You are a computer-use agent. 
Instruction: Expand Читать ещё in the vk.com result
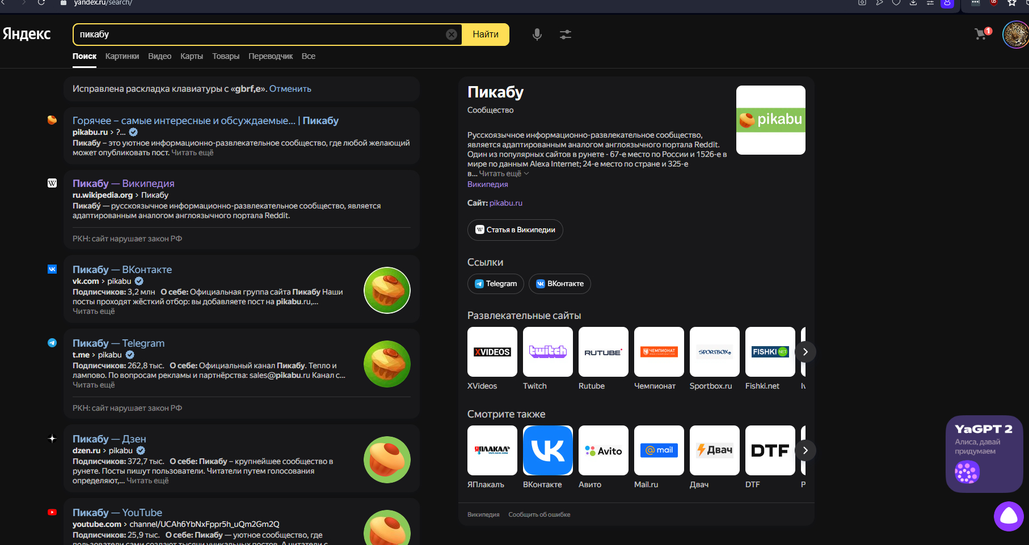(x=94, y=312)
